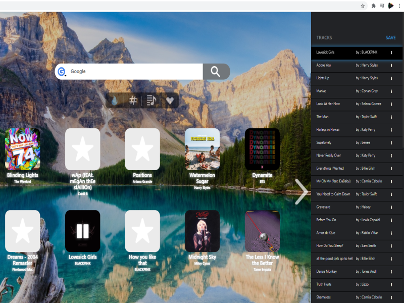Screen dimensions: 404x303
Task: Play Dance Monkey from the track list
Action: point(326,272)
